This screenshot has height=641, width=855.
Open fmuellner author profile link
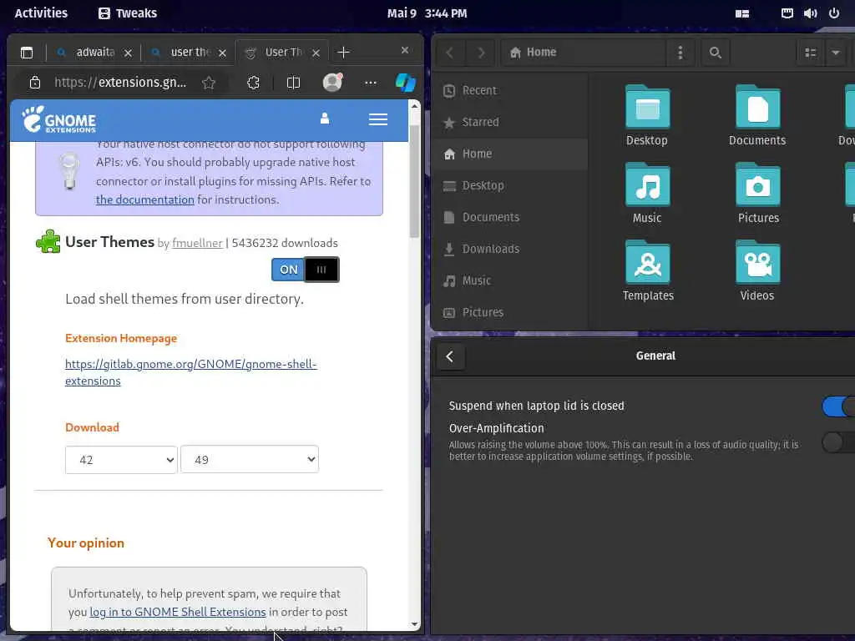pyautogui.click(x=197, y=243)
